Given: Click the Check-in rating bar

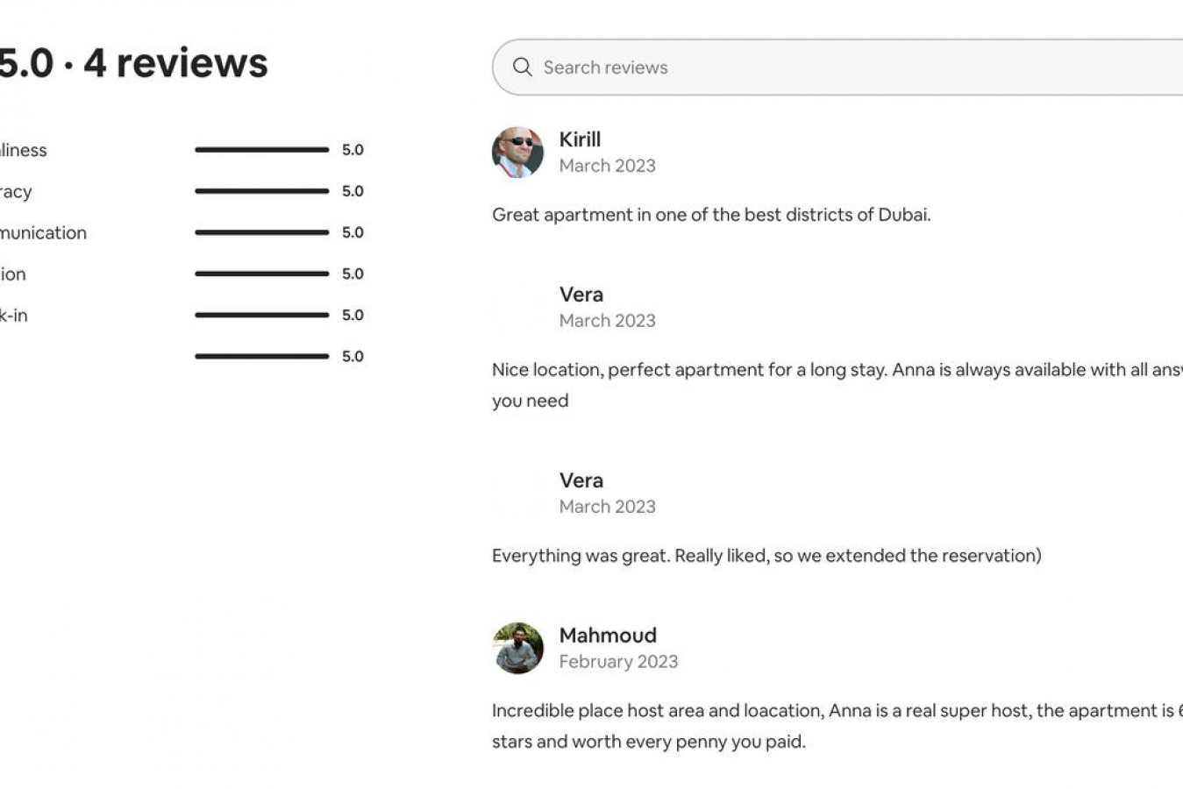Looking at the screenshot, I should (x=261, y=315).
